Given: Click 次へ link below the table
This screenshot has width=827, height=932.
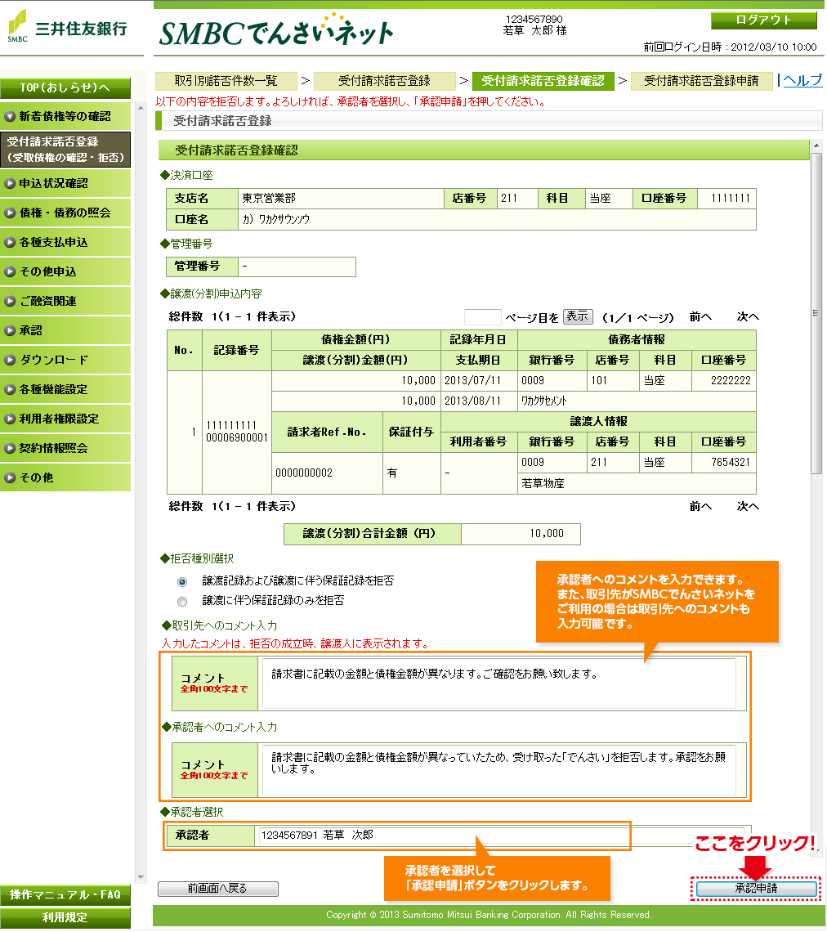Looking at the screenshot, I should (748, 507).
